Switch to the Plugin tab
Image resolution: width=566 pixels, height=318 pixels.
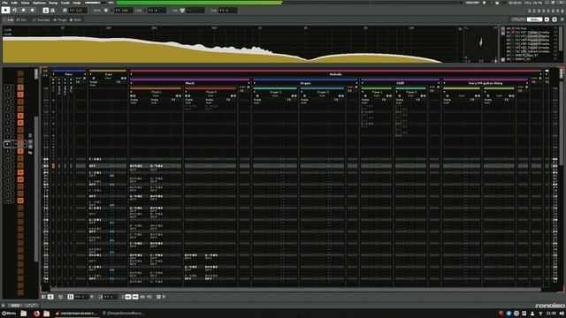point(60,19)
